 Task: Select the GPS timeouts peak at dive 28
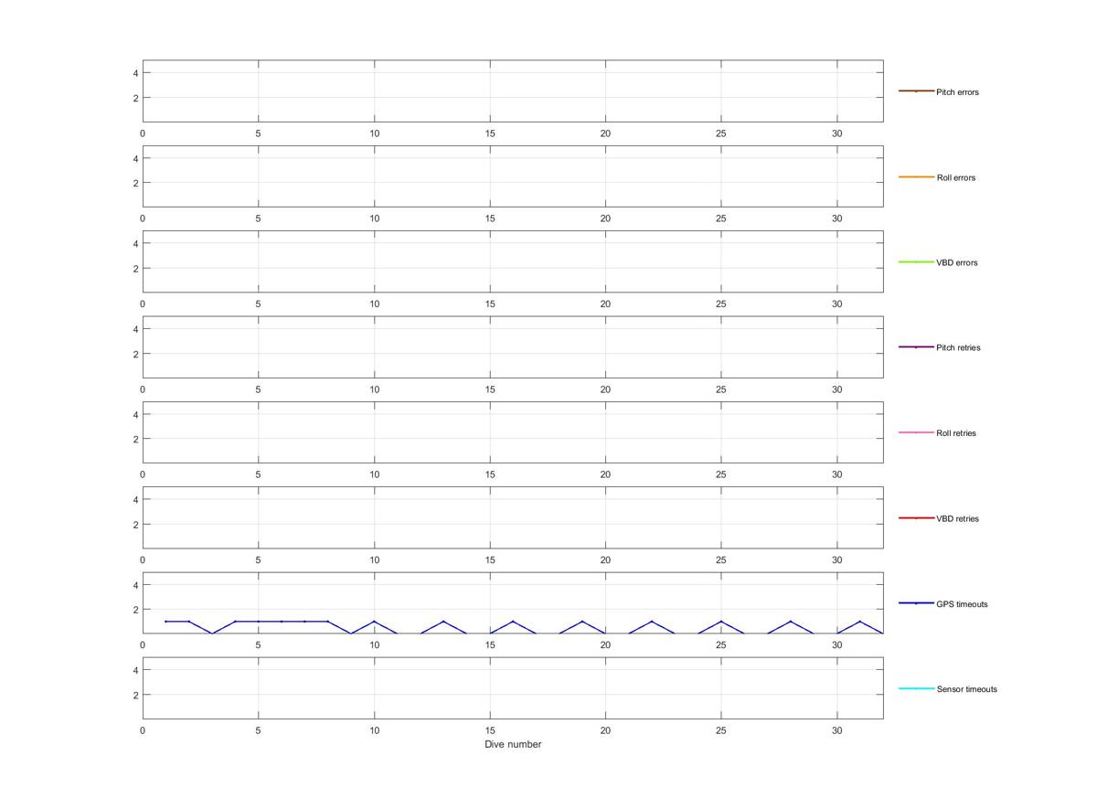click(x=791, y=622)
